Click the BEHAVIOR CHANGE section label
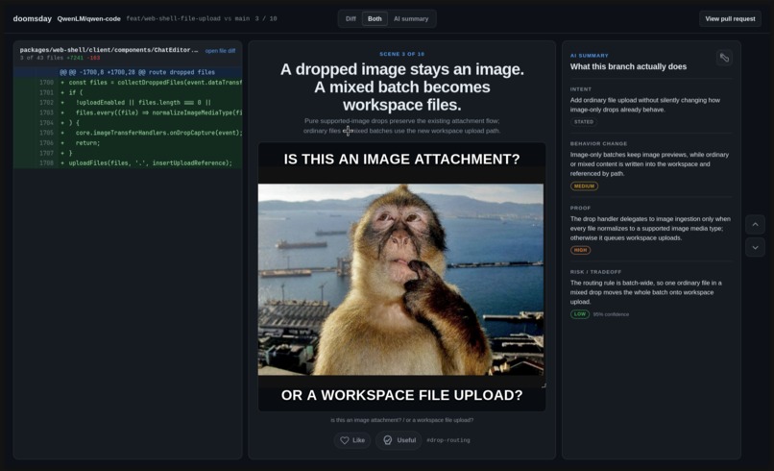The width and height of the screenshot is (774, 471). coord(599,144)
